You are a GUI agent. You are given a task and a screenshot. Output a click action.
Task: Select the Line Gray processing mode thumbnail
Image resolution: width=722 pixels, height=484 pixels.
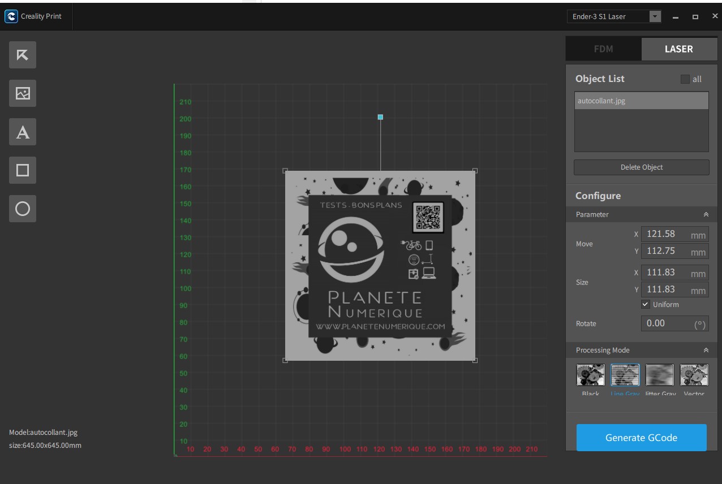625,375
